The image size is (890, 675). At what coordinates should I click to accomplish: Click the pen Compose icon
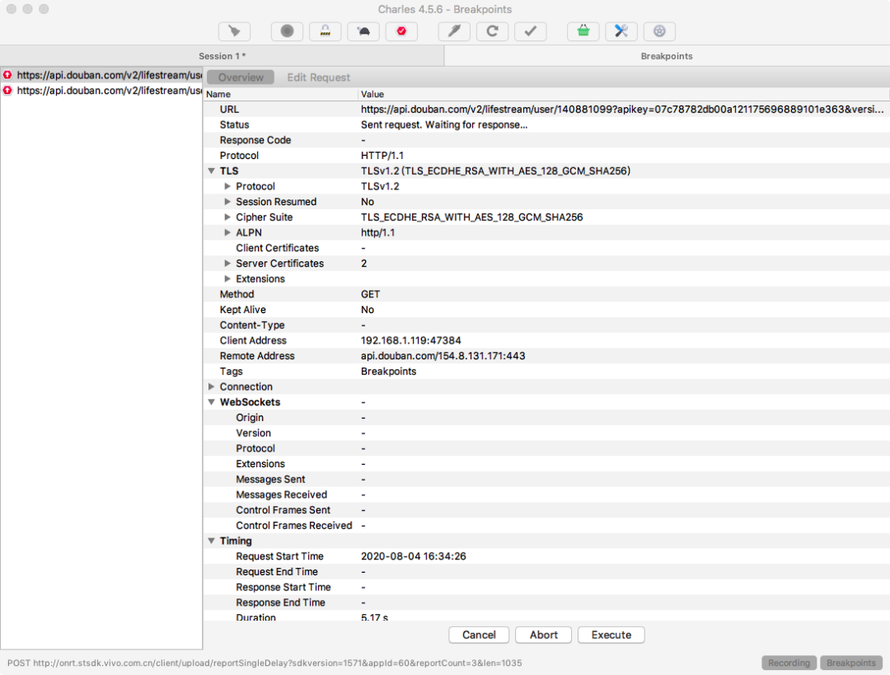pos(454,31)
